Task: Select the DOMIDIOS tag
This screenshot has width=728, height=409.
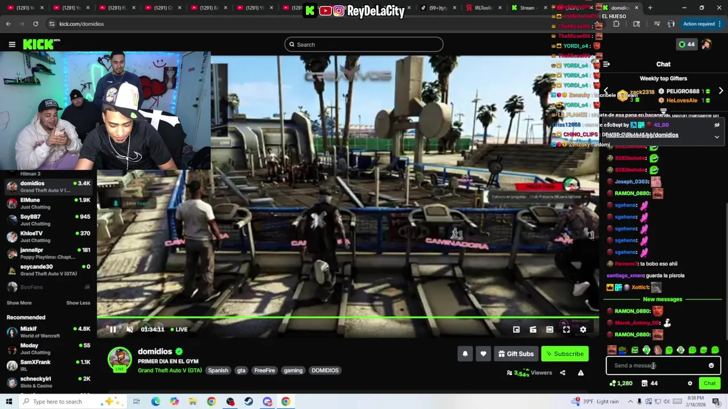Action: tap(325, 370)
